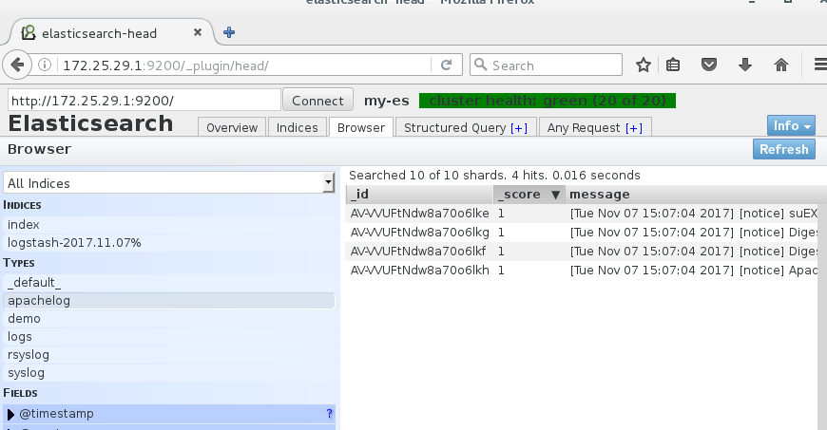This screenshot has width=827, height=430.
Task: Close the elasticsearch-head tab
Action: 198,32
